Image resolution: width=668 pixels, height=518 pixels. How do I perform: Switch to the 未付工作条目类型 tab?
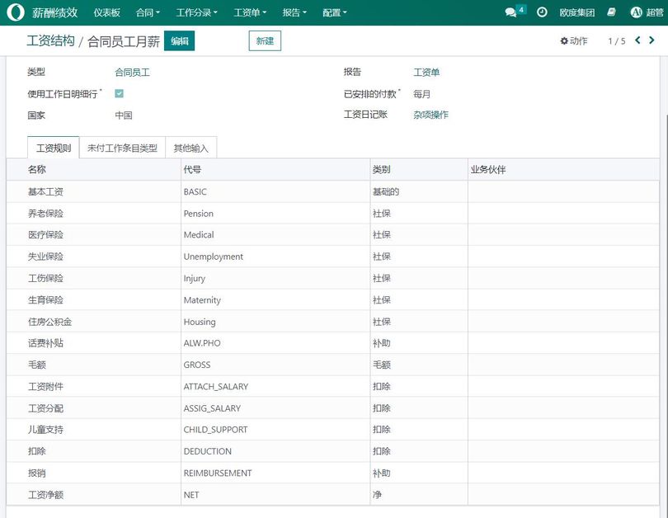(x=122, y=149)
